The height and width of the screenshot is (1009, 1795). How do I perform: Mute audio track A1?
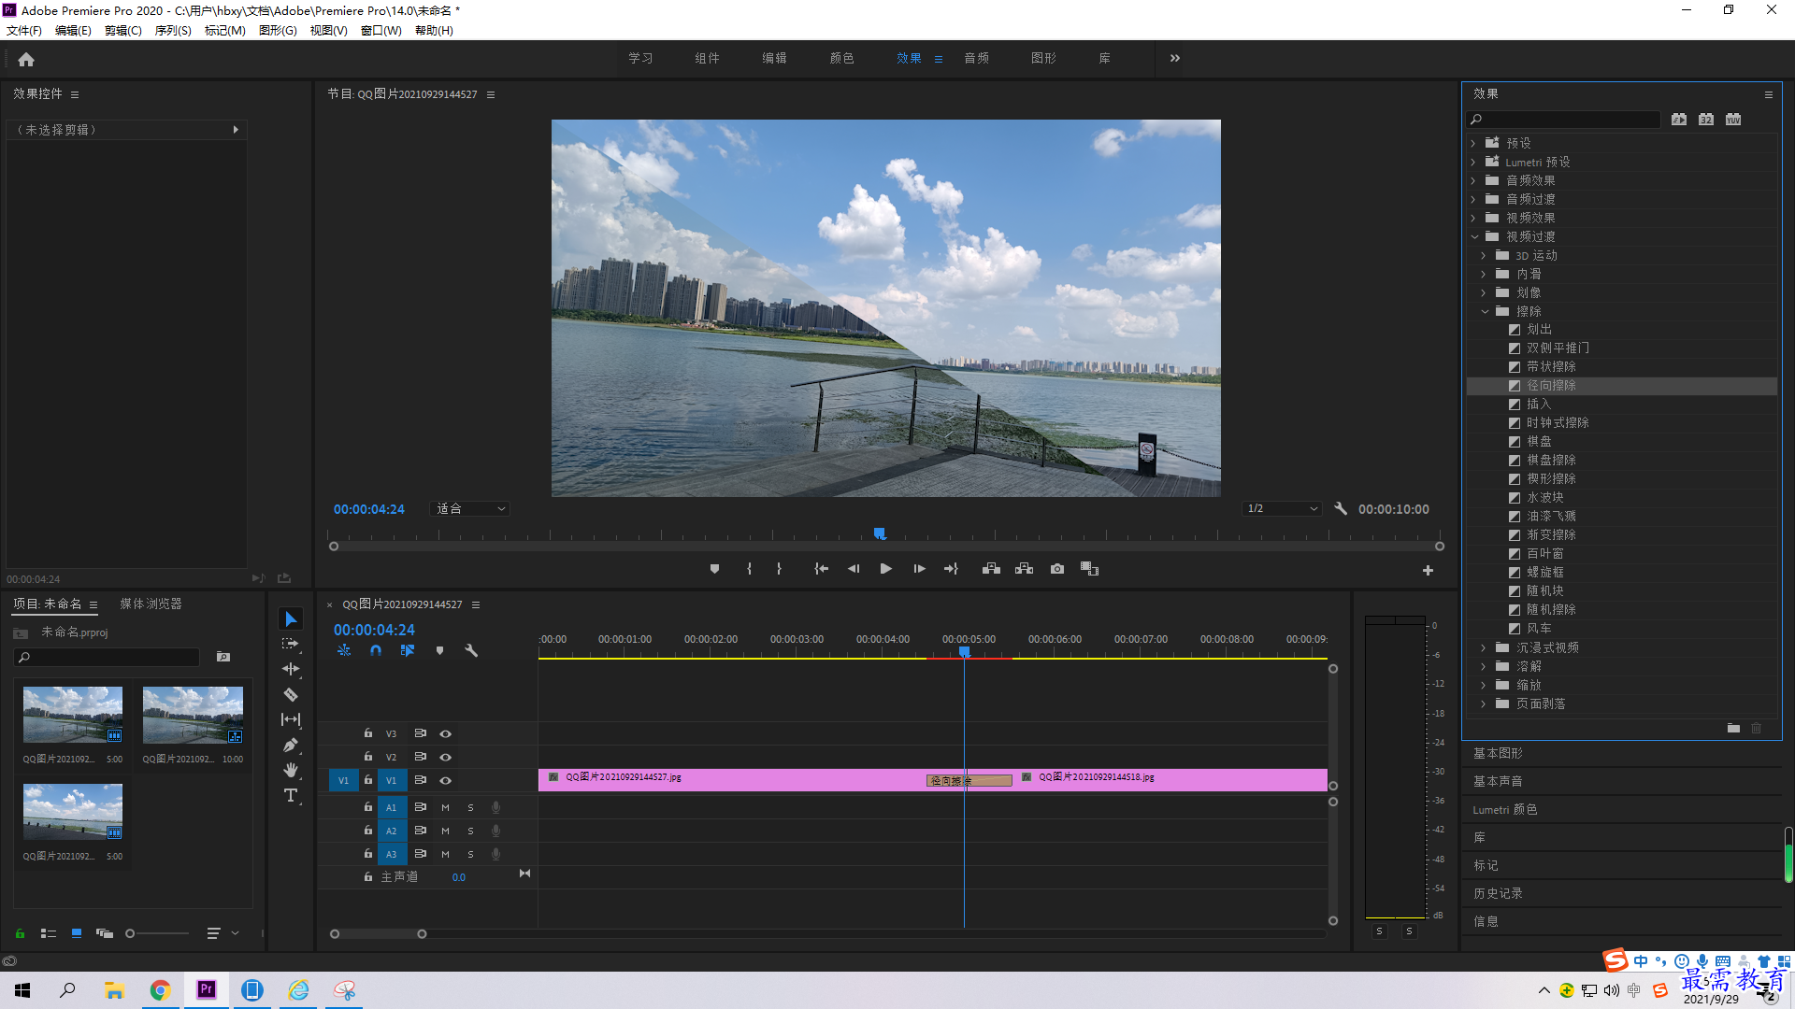click(x=445, y=807)
